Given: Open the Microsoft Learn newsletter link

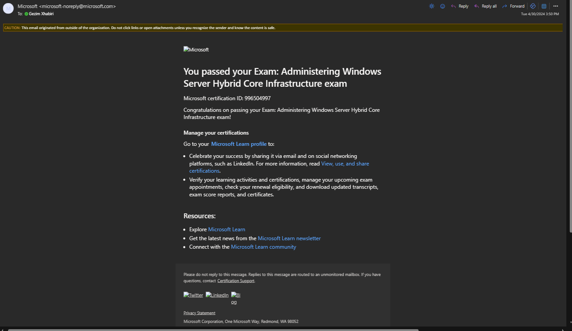Looking at the screenshot, I should (289, 238).
